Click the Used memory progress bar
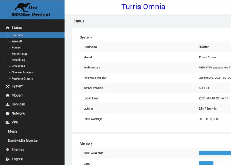231x165 pixels. pos(206,163)
